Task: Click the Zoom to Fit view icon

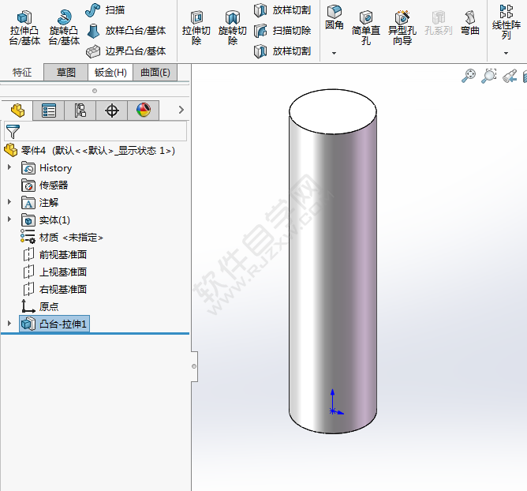Action: (x=469, y=76)
